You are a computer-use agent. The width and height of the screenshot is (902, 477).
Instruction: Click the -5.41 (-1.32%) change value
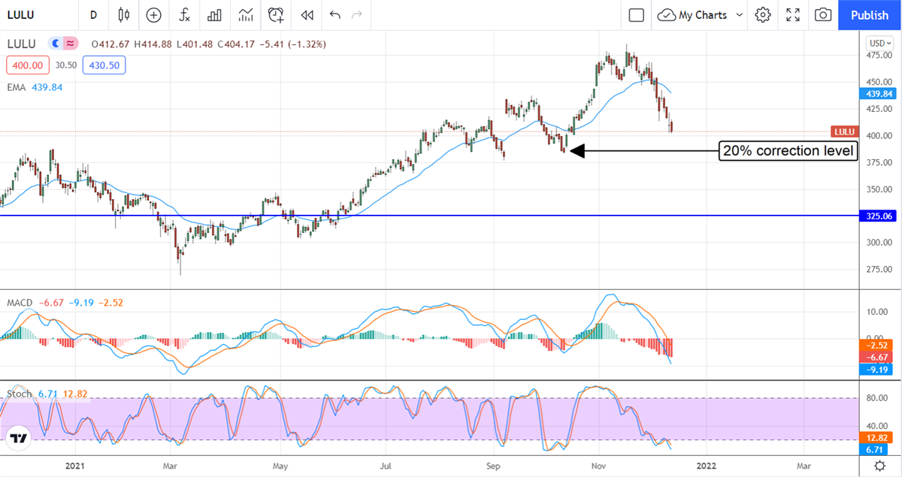tap(292, 44)
